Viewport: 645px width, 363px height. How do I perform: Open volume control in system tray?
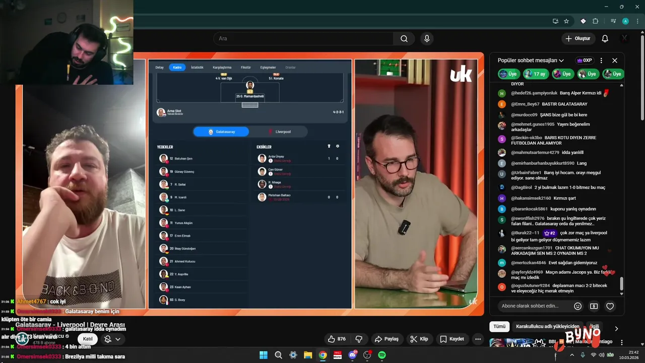click(x=601, y=355)
